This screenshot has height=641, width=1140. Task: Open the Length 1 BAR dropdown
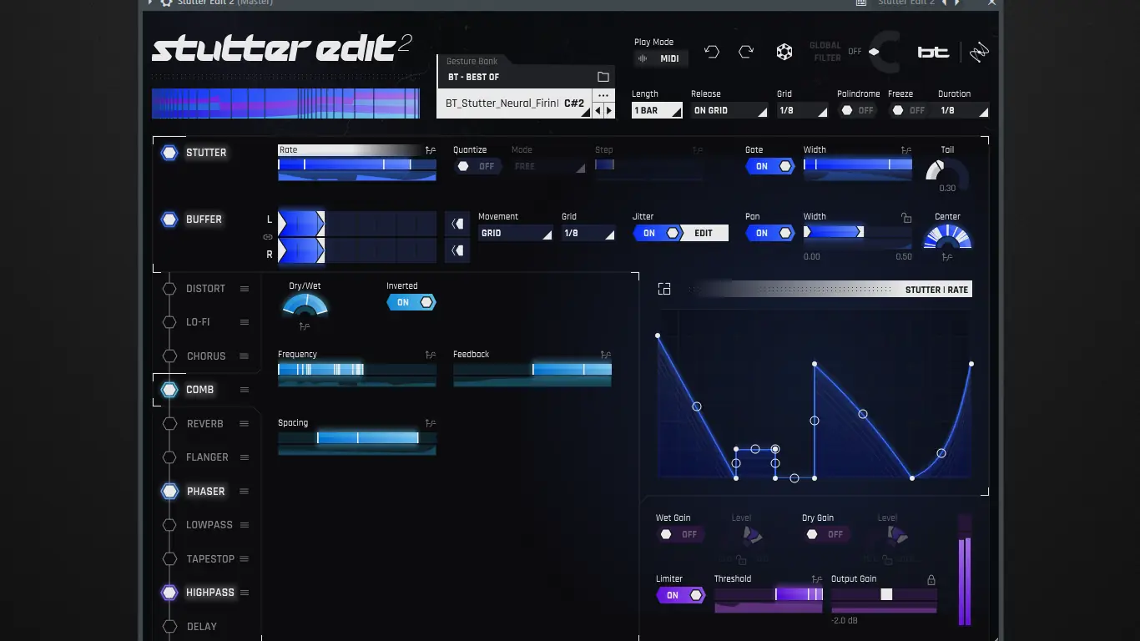tap(657, 110)
